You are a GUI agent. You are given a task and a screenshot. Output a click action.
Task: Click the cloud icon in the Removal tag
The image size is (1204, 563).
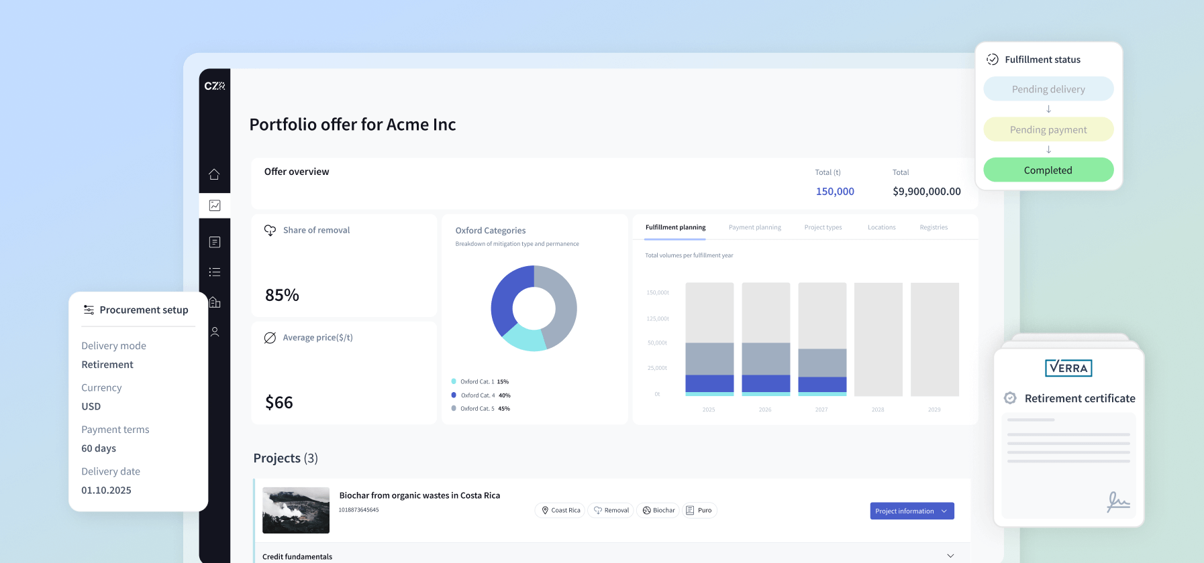click(598, 511)
